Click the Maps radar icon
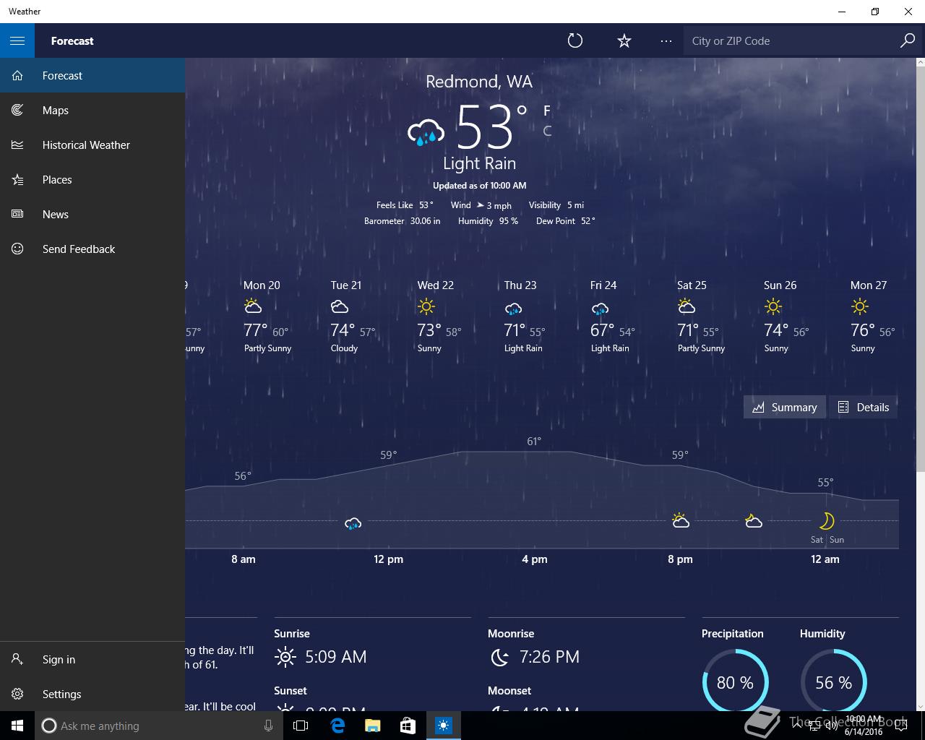This screenshot has width=925, height=740. pos(17,110)
